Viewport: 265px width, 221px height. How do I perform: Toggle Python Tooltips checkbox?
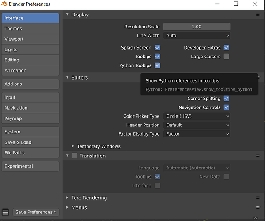157,65
